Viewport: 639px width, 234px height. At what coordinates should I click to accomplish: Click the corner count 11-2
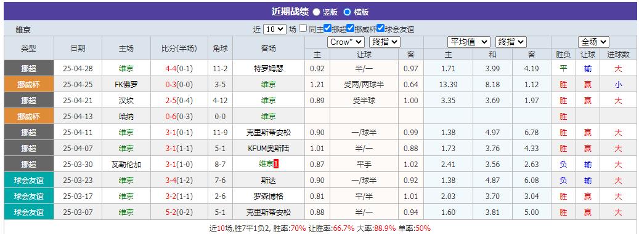(220, 69)
